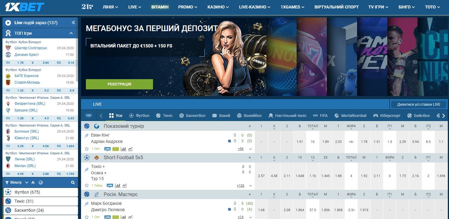Toggle the Фільтр filter funnel
Viewport: 449px width, 219px height.
click(x=7, y=182)
